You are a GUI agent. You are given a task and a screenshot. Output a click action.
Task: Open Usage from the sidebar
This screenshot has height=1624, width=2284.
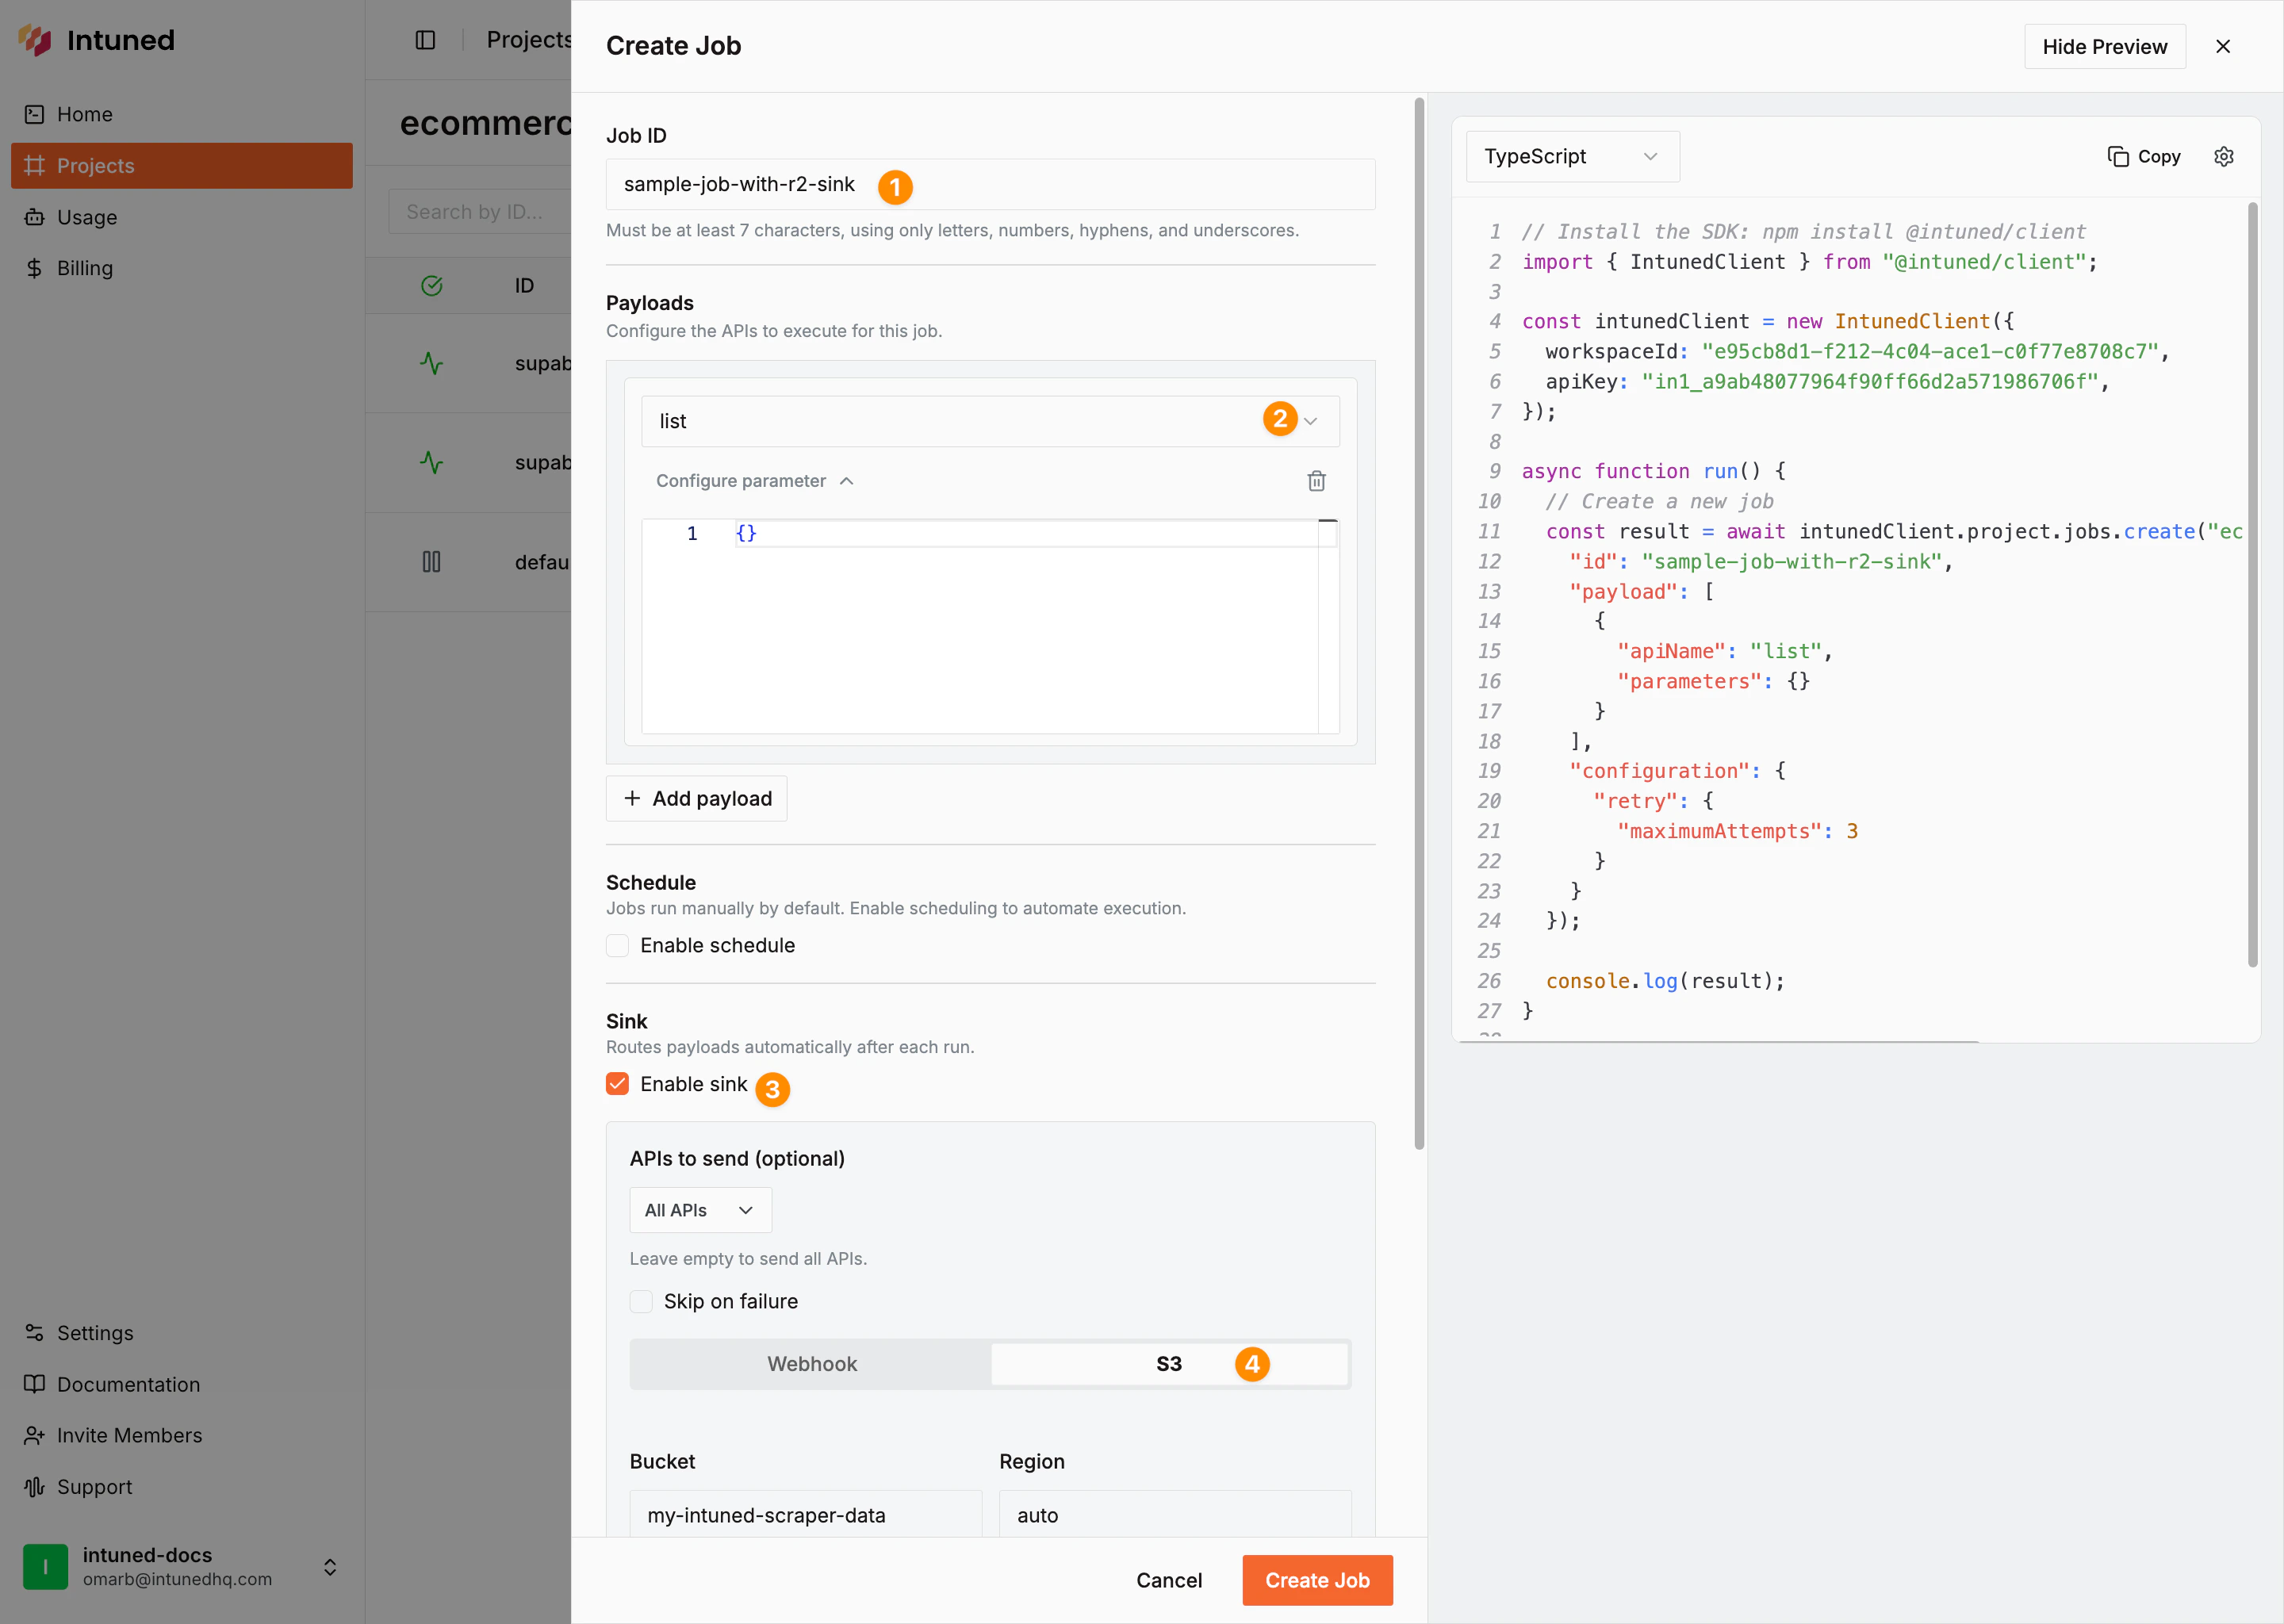[86, 217]
